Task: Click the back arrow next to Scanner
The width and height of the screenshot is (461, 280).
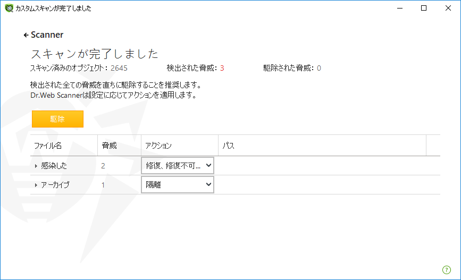Action: tap(26, 35)
